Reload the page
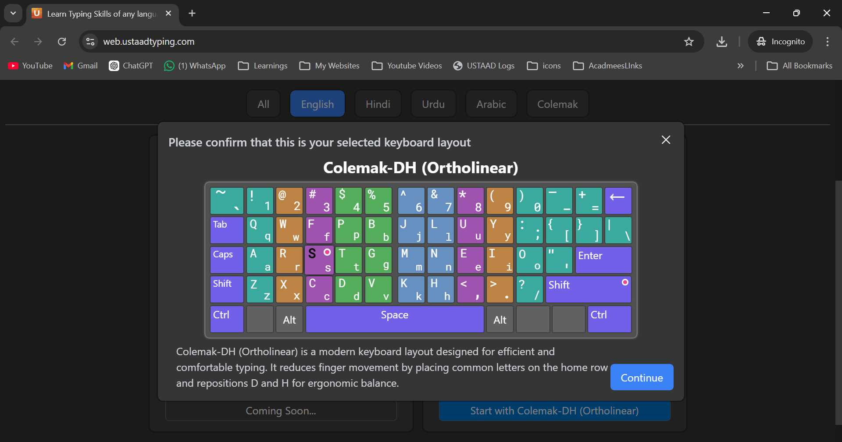The height and width of the screenshot is (442, 842). (x=62, y=42)
